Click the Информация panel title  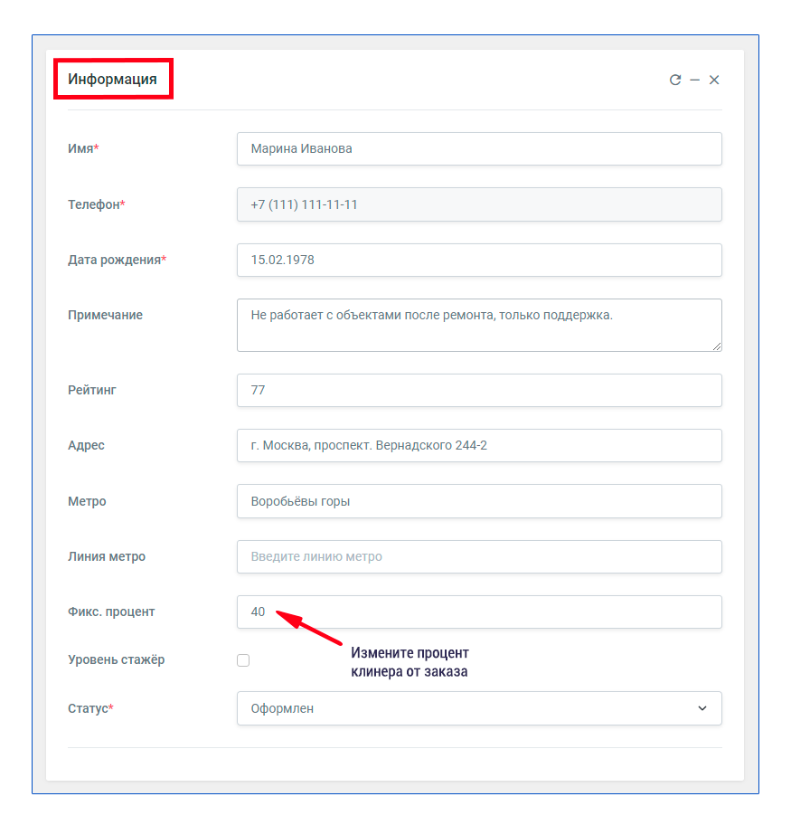tap(113, 79)
